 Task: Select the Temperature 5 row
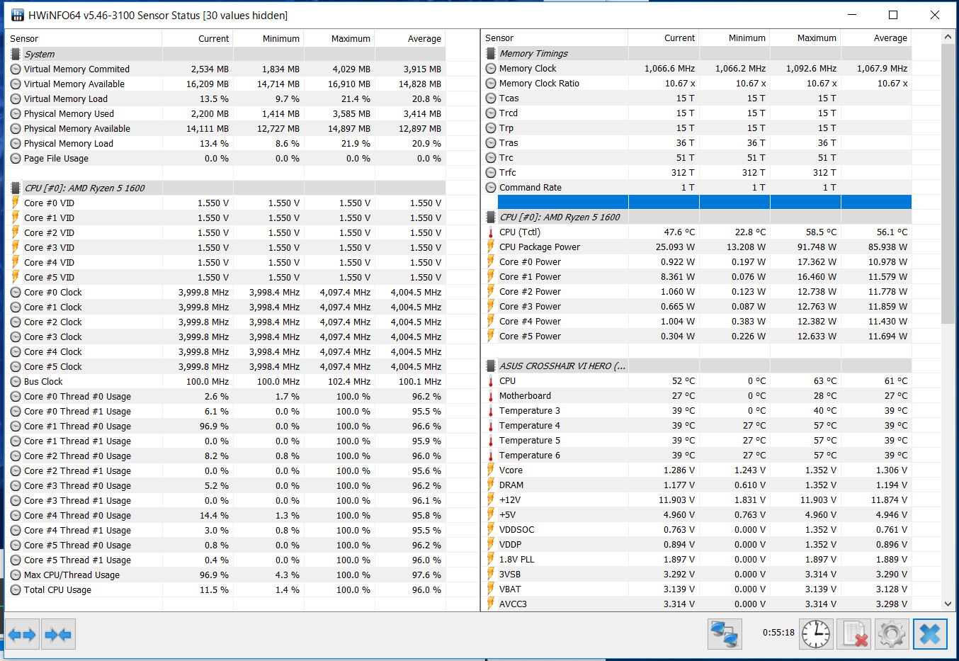696,440
